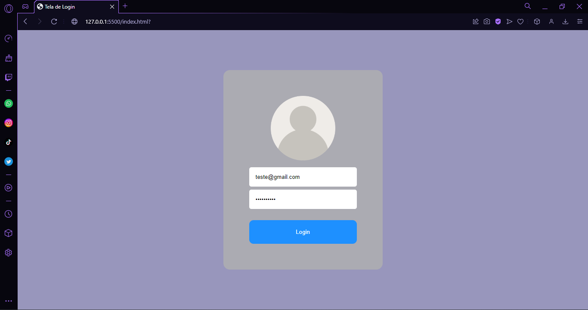Click the teste@gmail.com email field

coord(303,177)
